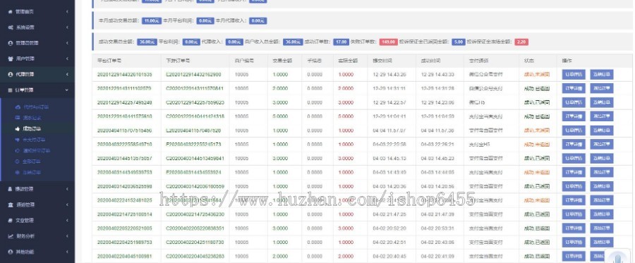Screen dimensions: 635x263
Task: Click the gears icon for 系统设置
Action: [x=10, y=27]
